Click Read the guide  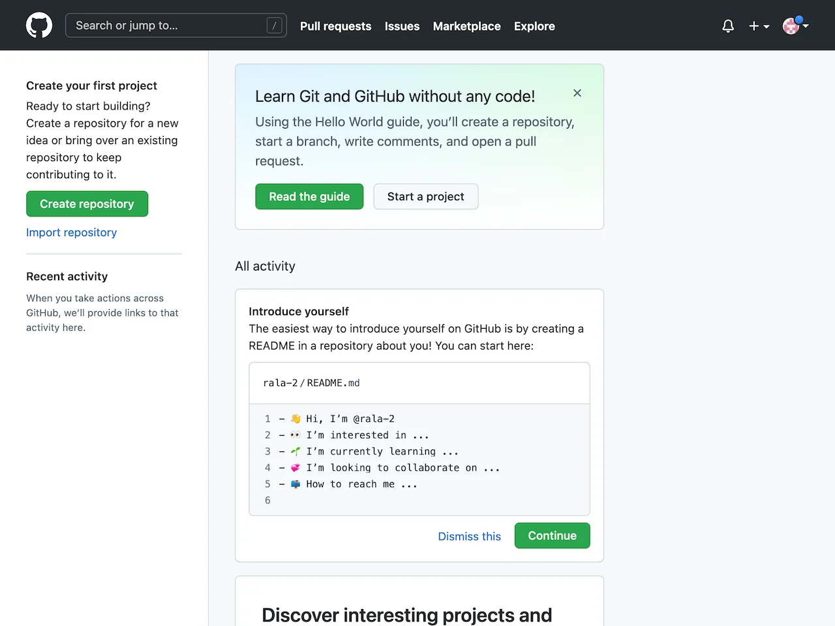pos(309,196)
